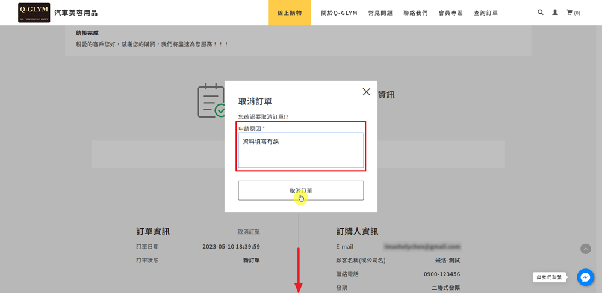
Task: Close the cancel order dialog with X
Action: tap(366, 92)
